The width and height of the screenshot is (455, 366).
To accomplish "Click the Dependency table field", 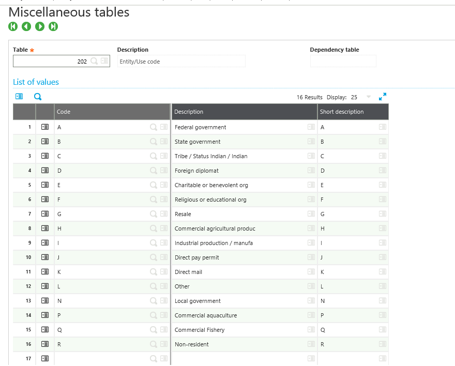I will click(x=343, y=62).
